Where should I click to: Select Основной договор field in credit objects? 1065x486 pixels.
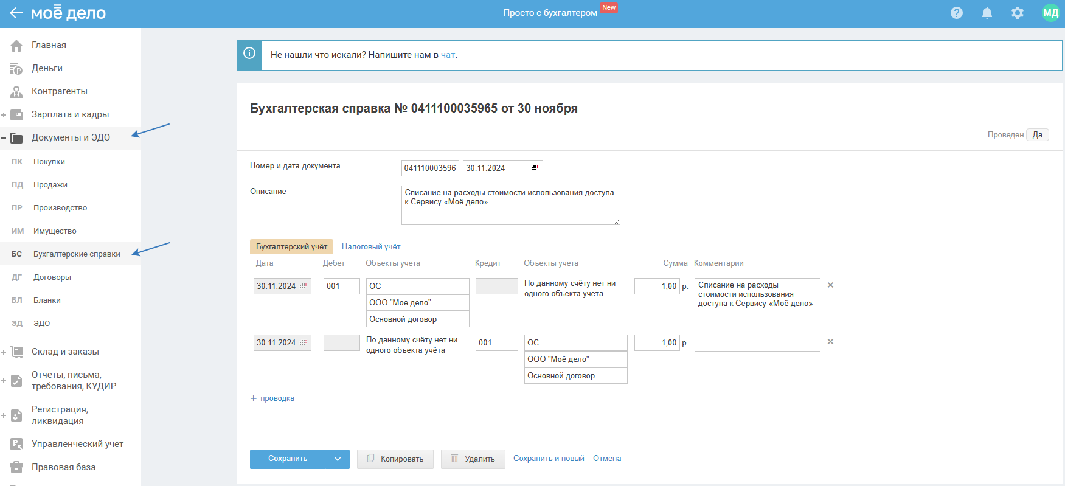[x=575, y=375]
